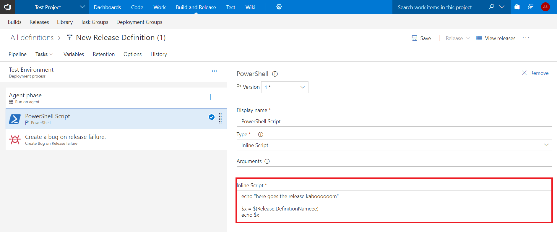Go to Task Groups
The height and width of the screenshot is (232, 557).
coord(95,22)
